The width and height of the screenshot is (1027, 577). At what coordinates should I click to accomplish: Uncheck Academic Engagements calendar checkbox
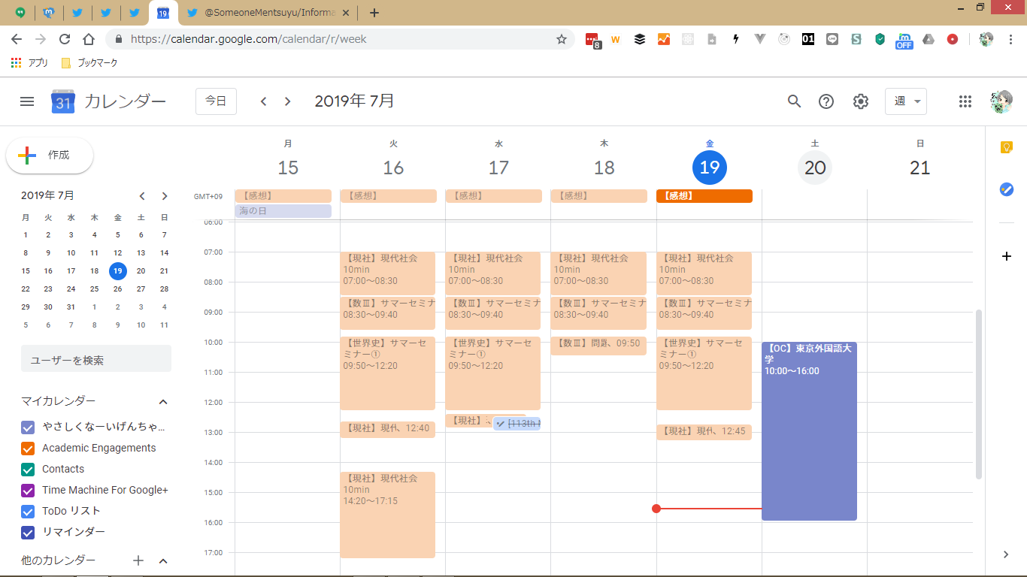coord(28,449)
